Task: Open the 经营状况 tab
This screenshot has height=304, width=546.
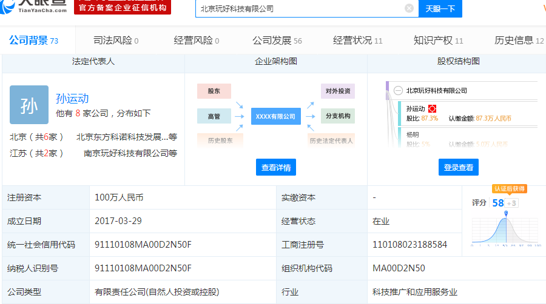Action: pos(357,41)
